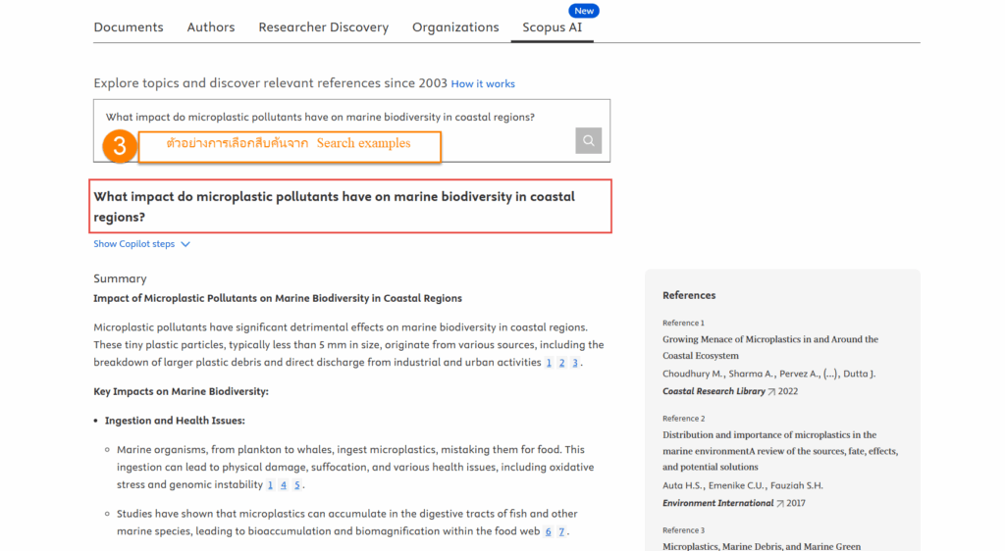Select the Organizations tab
Screen dimensions: 1005x551
[x=455, y=27]
